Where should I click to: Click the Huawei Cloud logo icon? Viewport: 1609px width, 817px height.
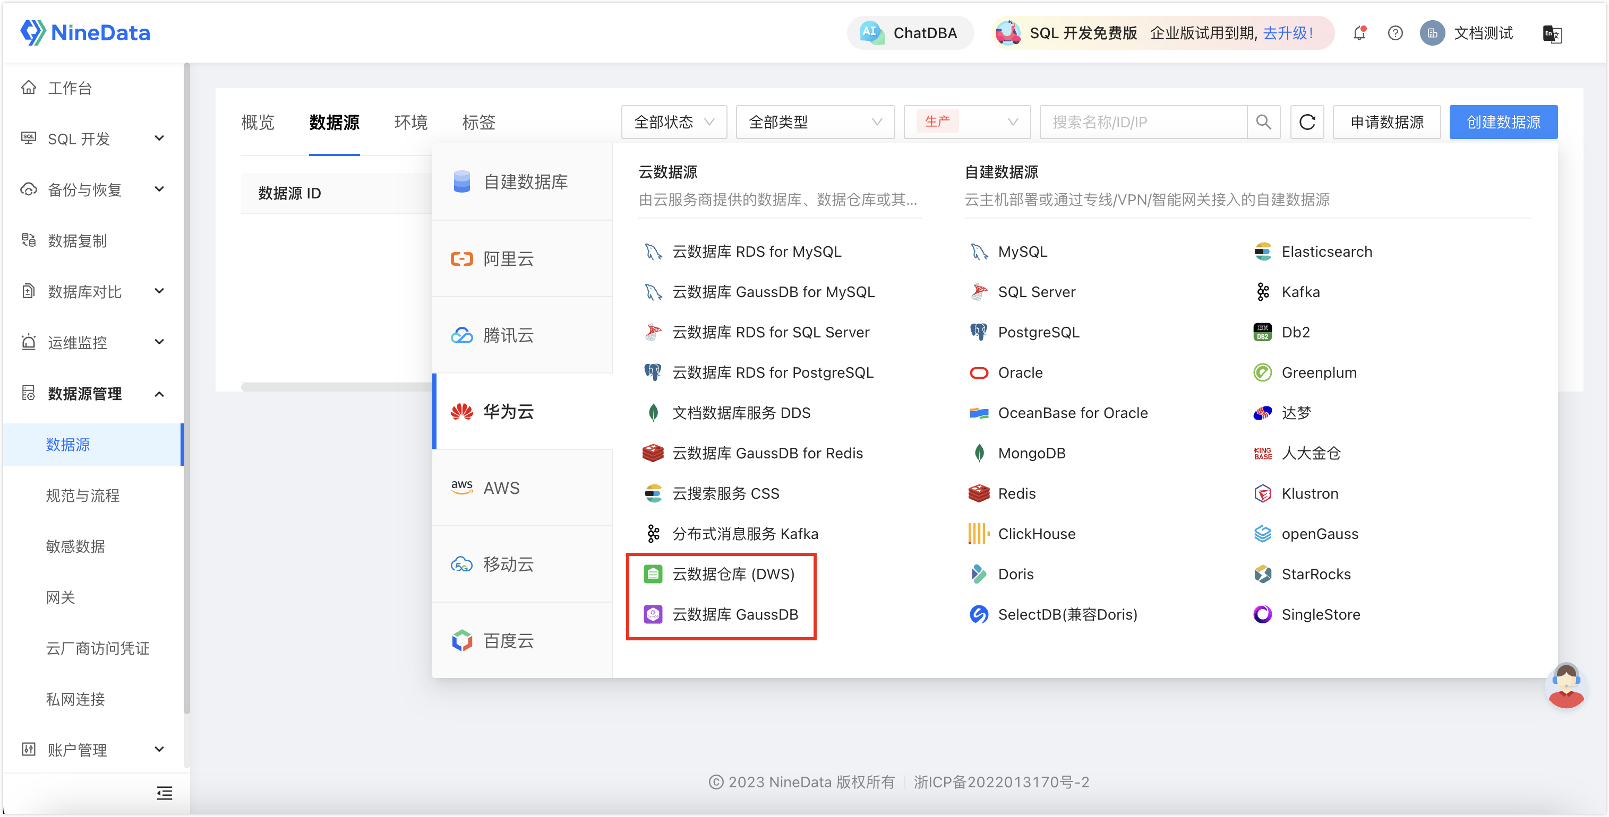[x=461, y=412]
